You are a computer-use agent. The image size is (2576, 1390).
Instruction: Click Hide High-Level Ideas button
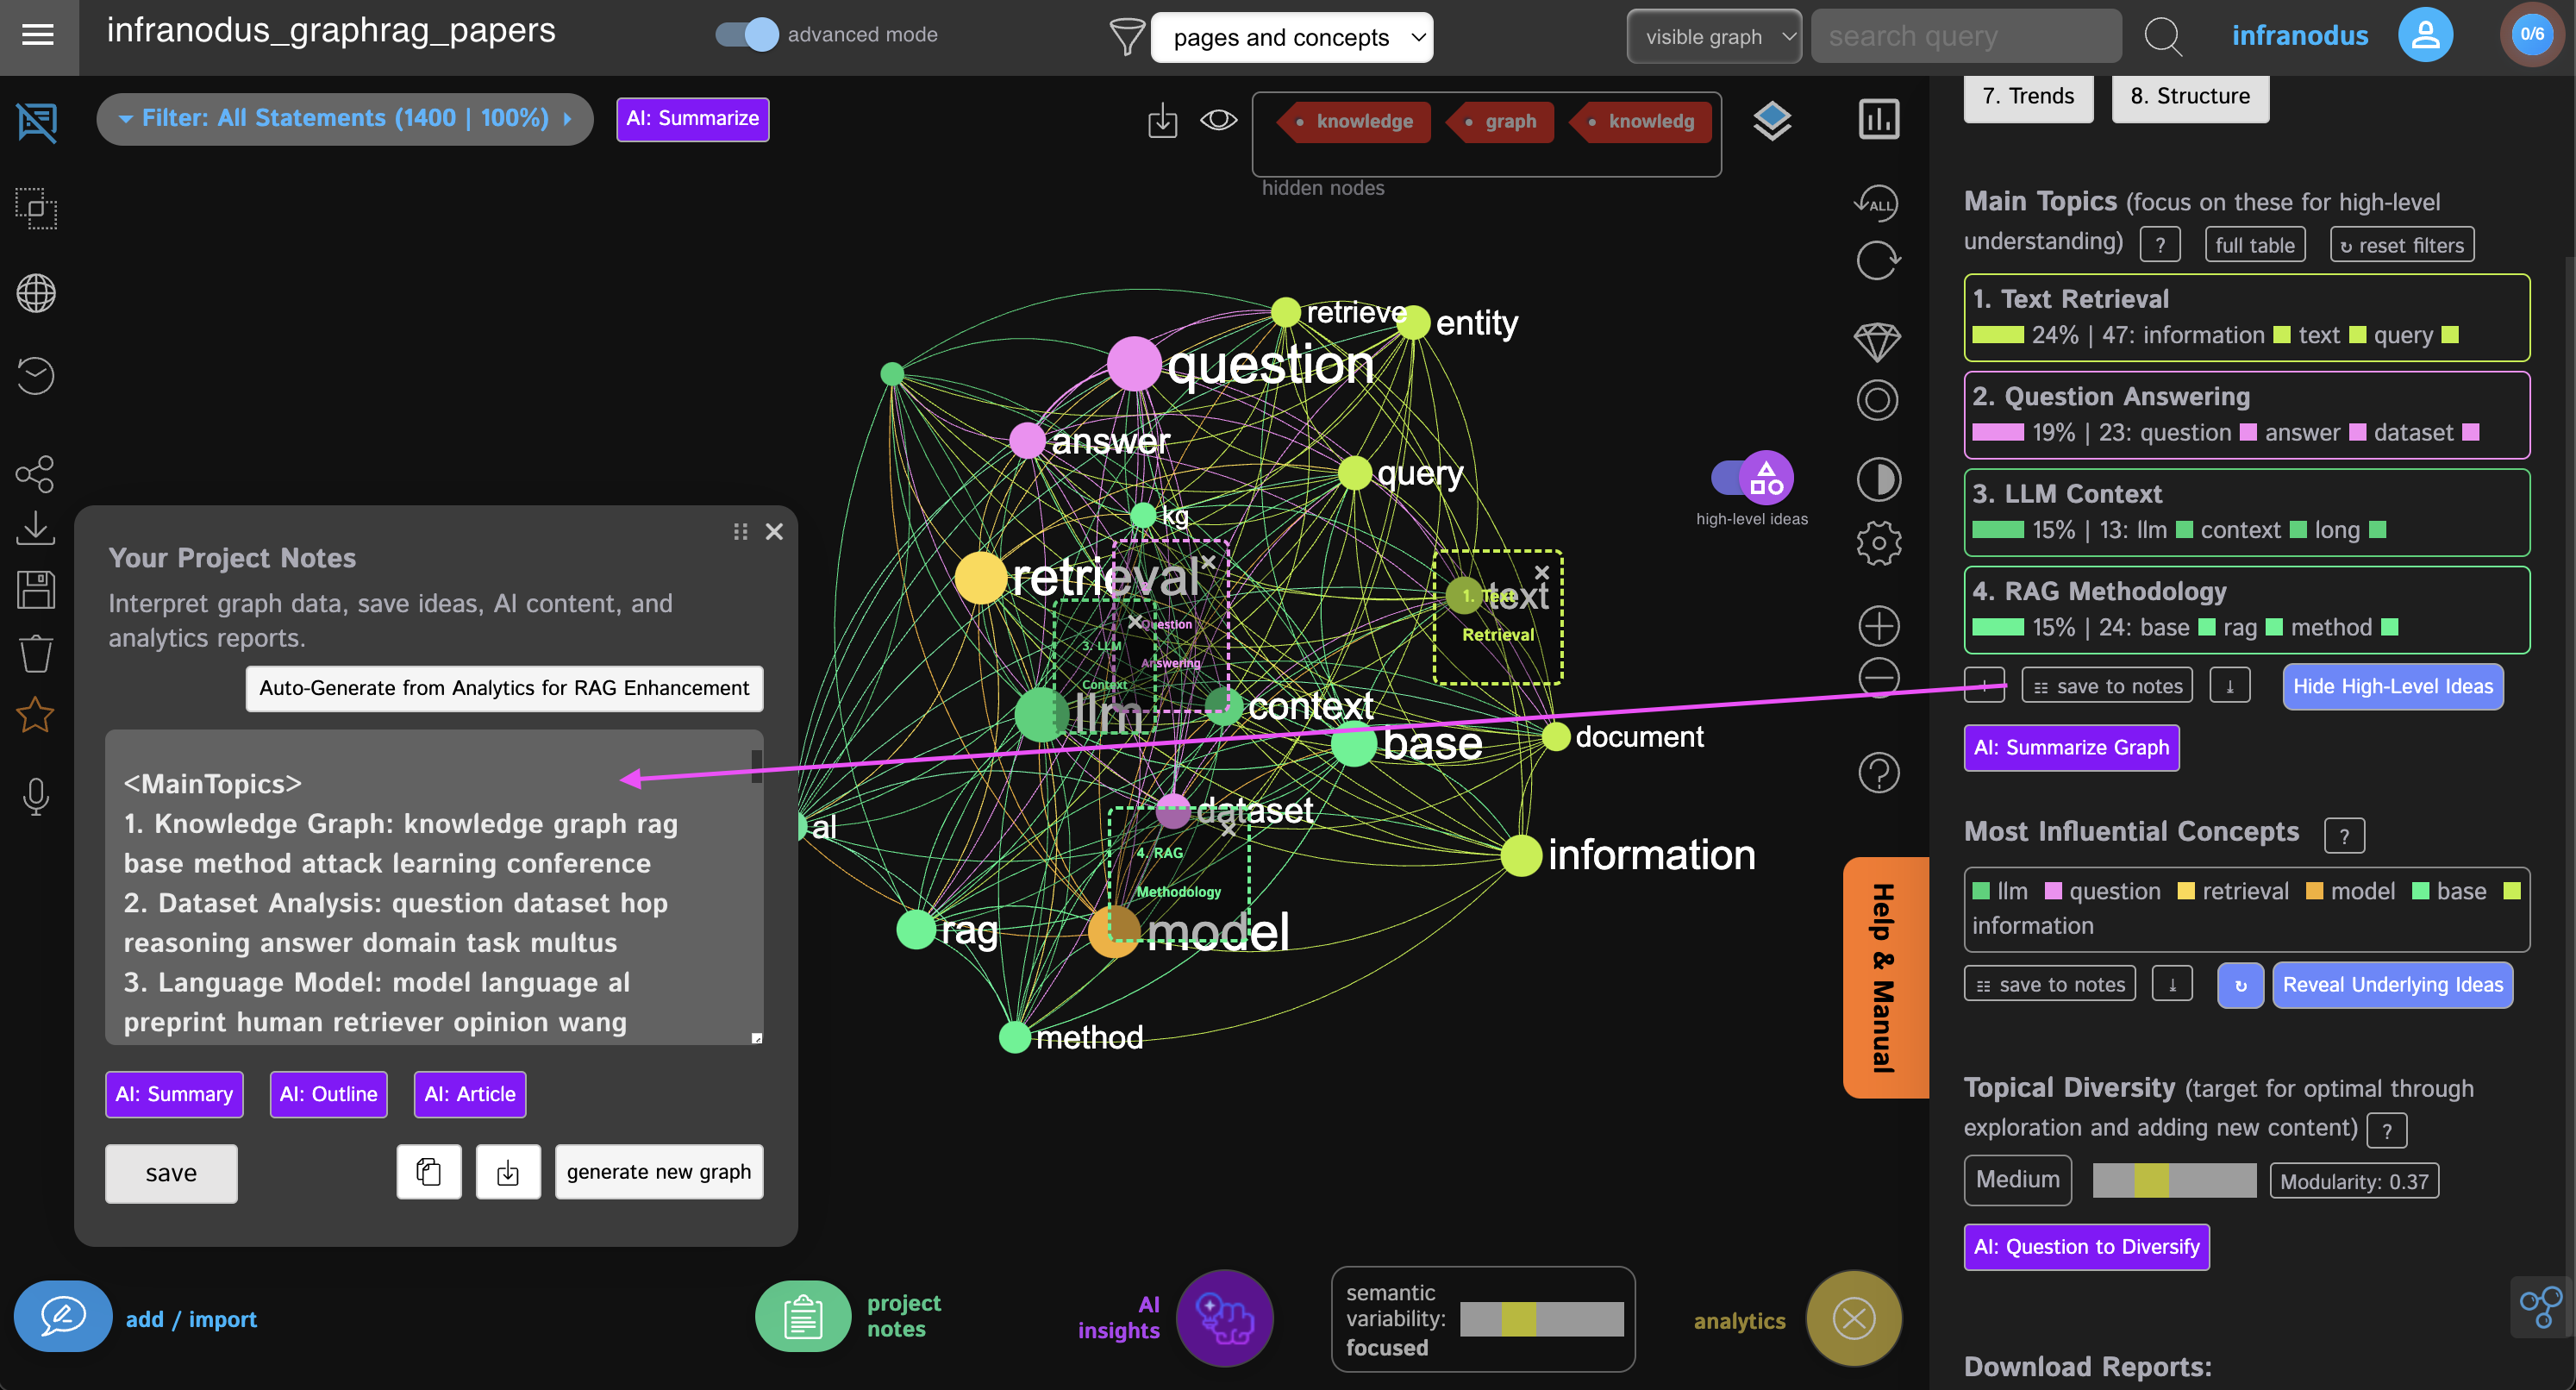2393,686
